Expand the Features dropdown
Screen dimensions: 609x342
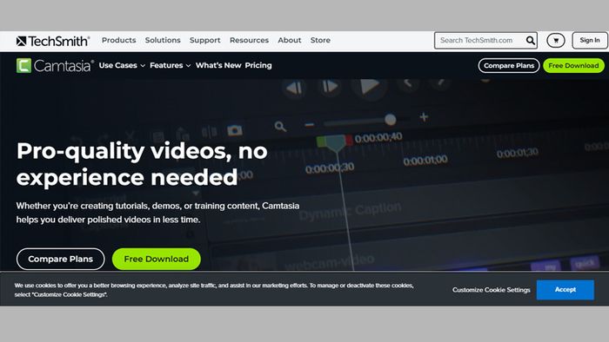tap(171, 65)
